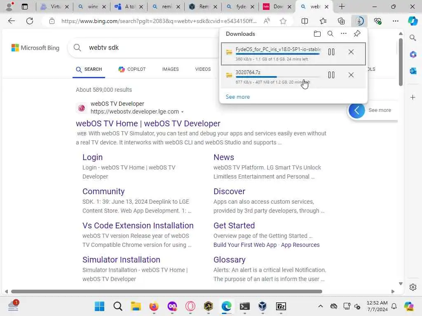
Task: Open Browser essentials heart icon
Action: (x=377, y=21)
